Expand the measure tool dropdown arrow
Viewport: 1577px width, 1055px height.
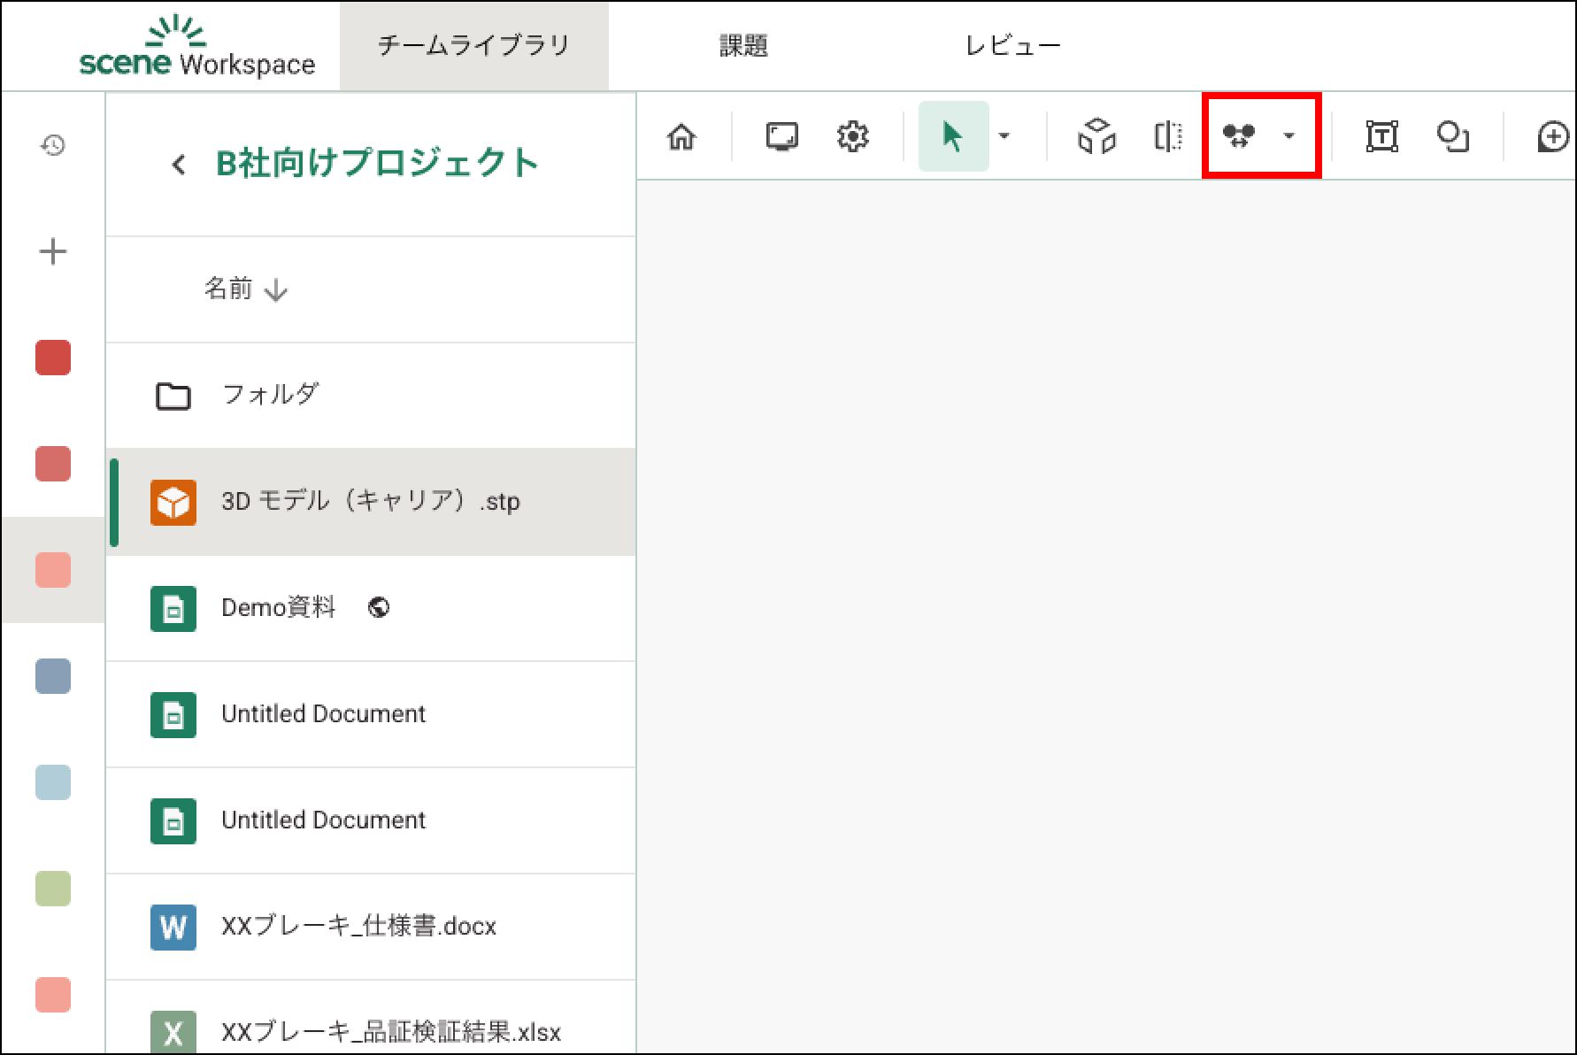click(x=1289, y=136)
